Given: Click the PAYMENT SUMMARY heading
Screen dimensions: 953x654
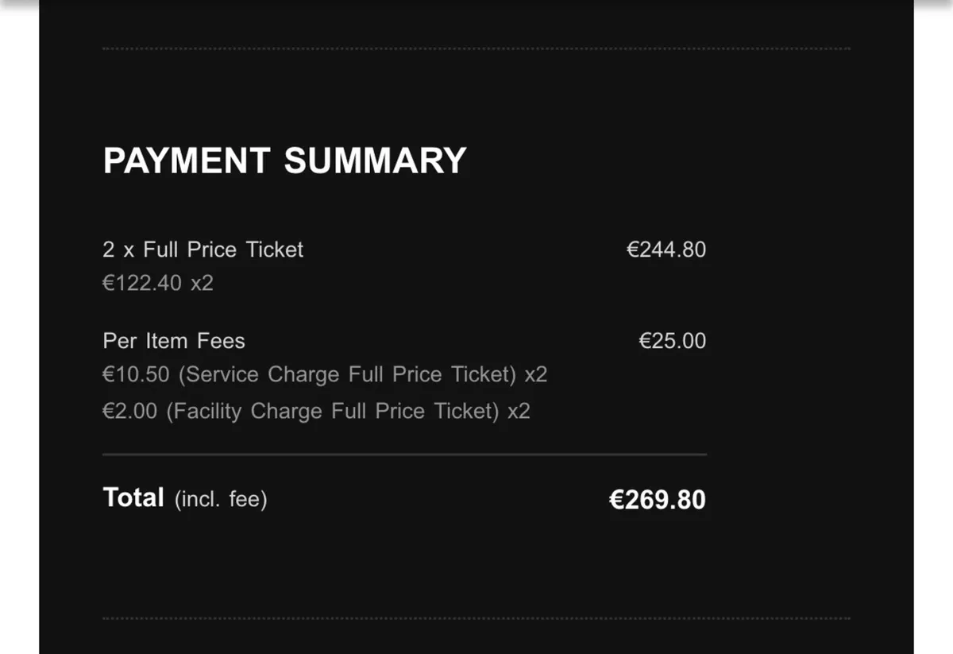Looking at the screenshot, I should tap(284, 161).
